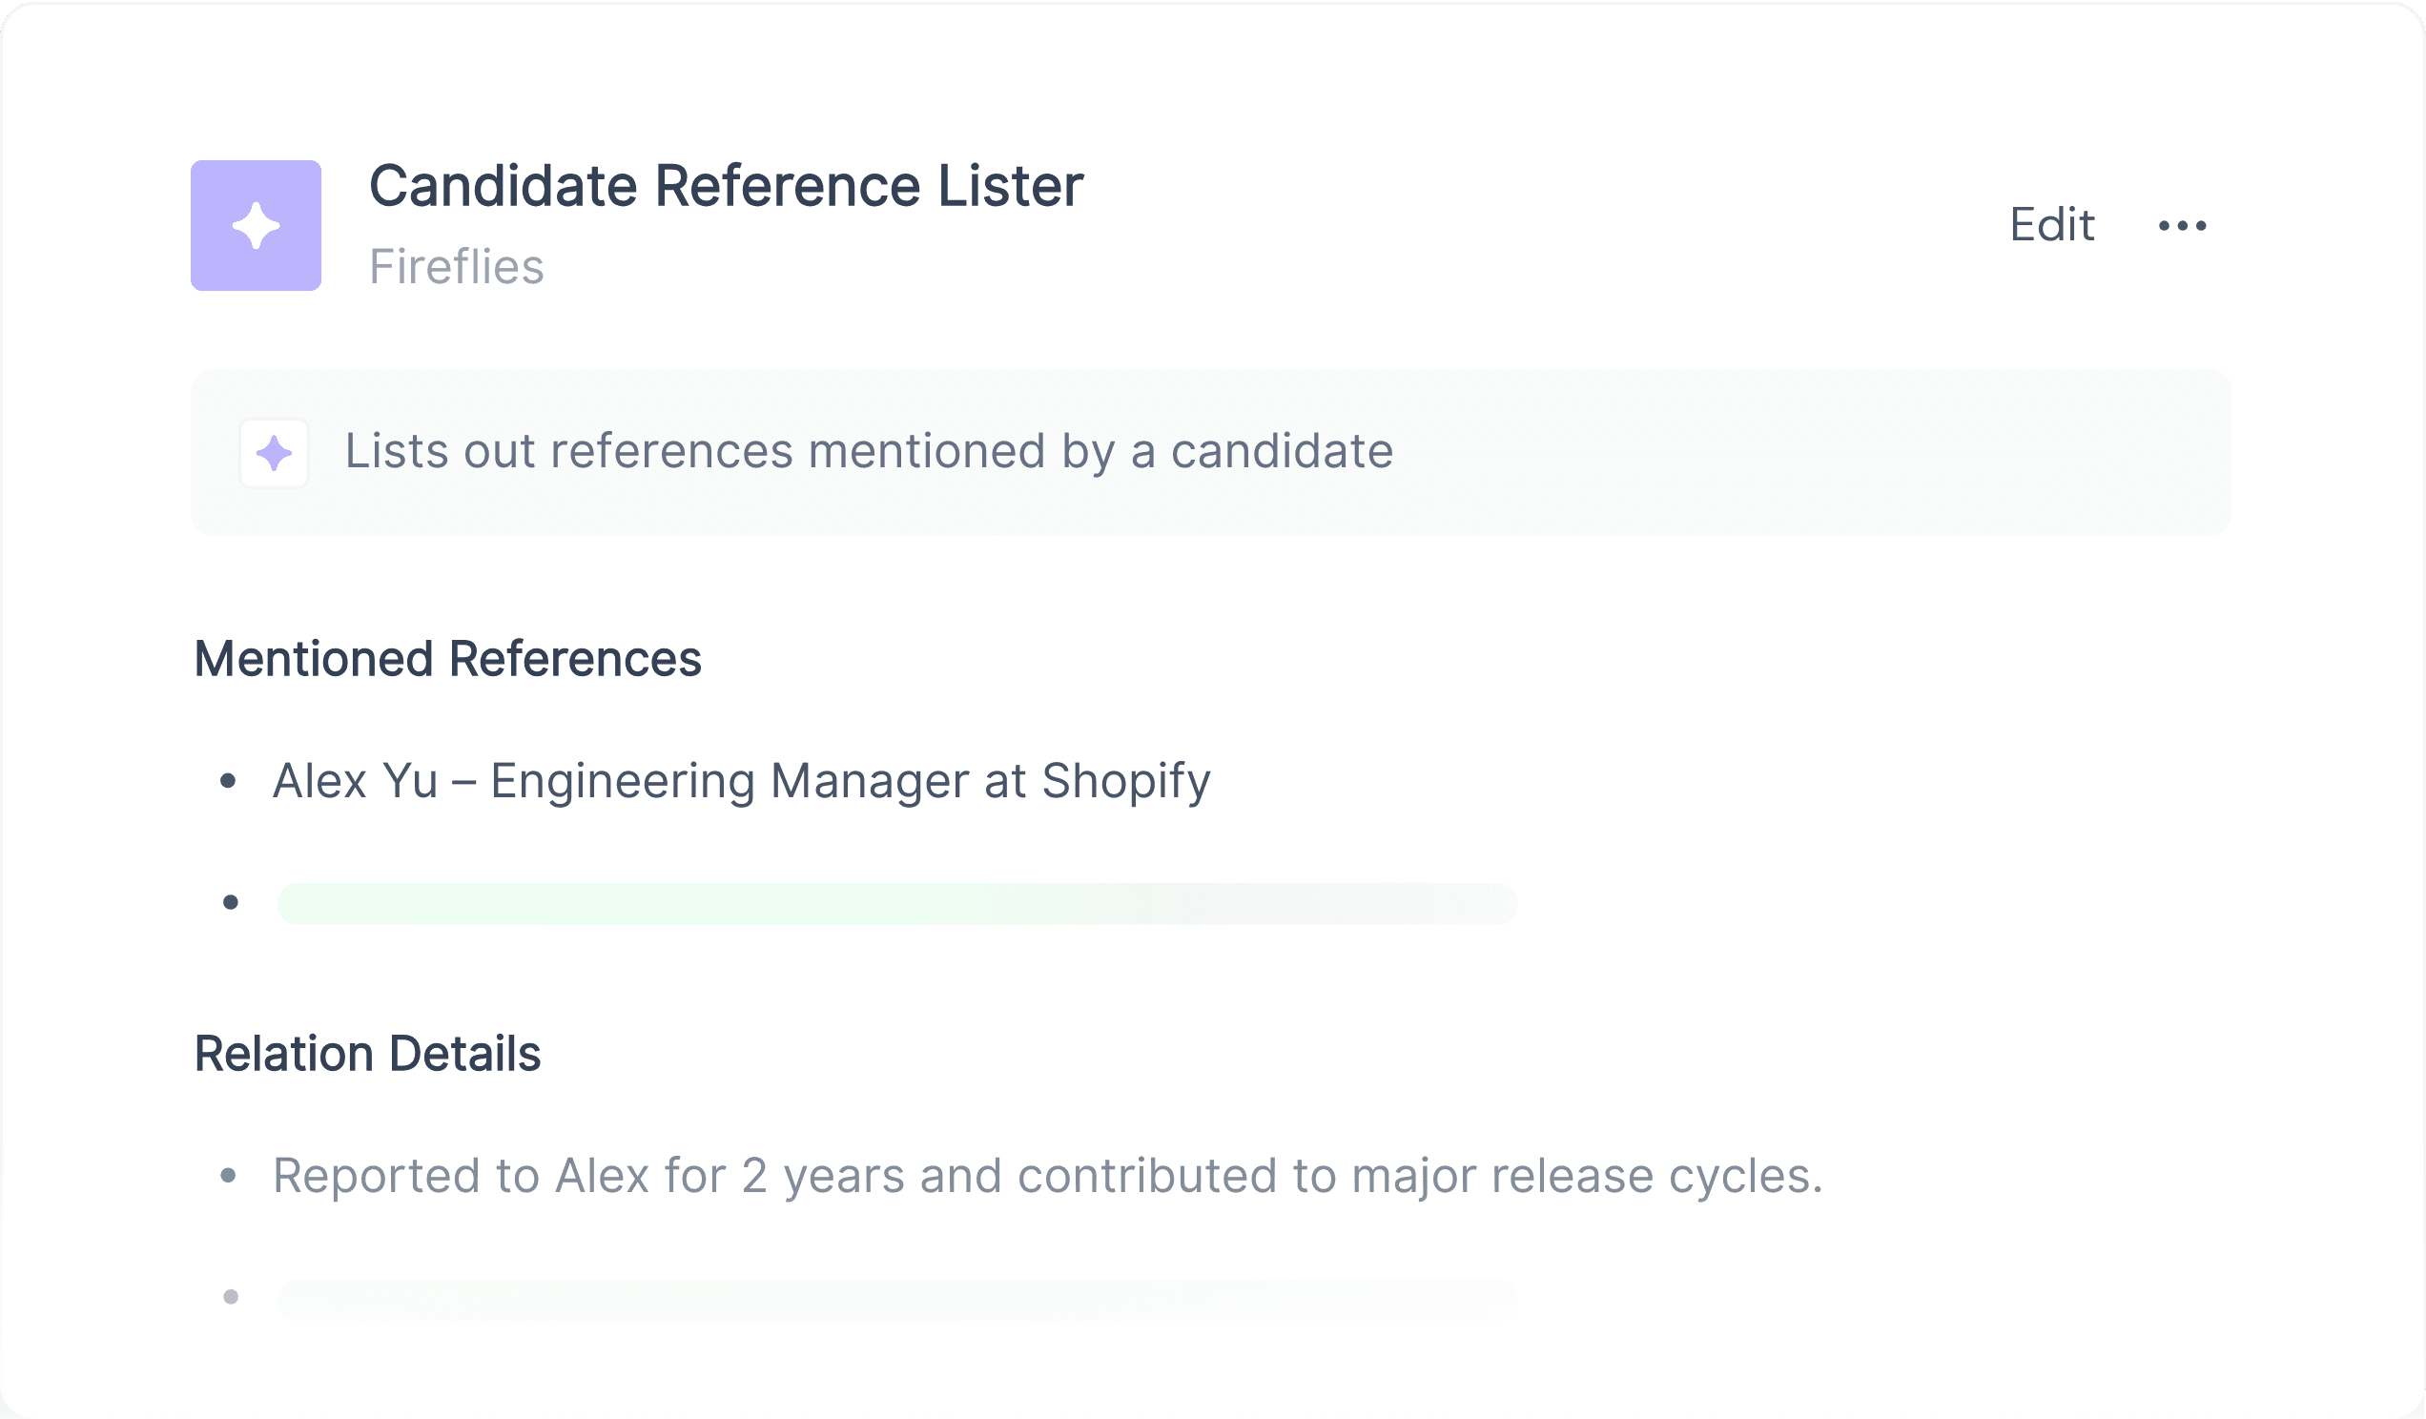Open the three-dots more options menu
The height and width of the screenshot is (1419, 2426).
[2183, 226]
